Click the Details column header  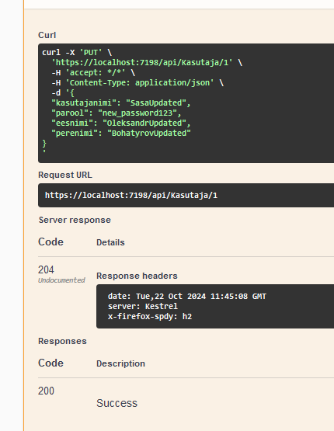click(110, 242)
